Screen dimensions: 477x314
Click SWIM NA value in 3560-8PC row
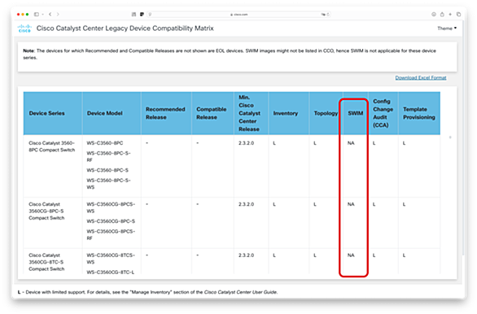pos(351,143)
